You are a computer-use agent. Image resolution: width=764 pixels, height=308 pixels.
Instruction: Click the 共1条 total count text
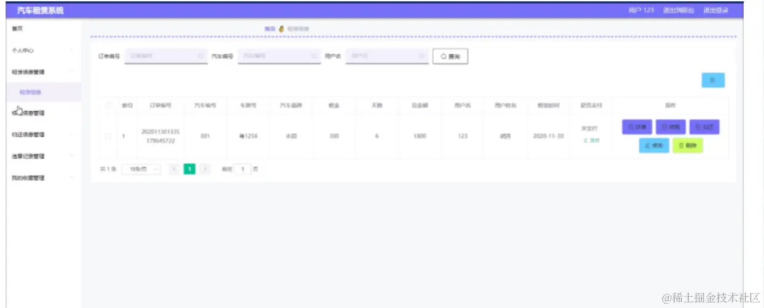pos(108,168)
